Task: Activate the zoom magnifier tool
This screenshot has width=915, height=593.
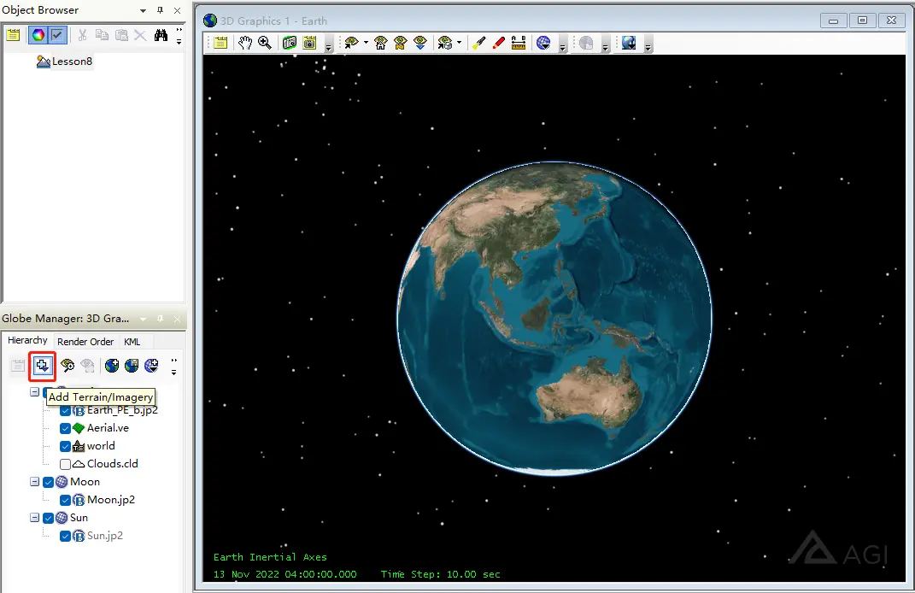Action: pyautogui.click(x=265, y=43)
